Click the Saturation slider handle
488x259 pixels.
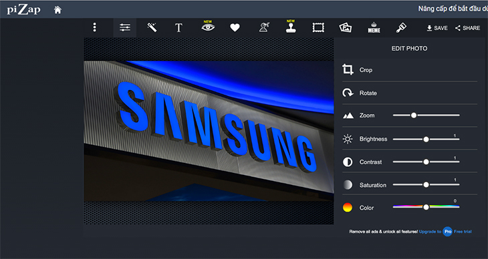[426, 185]
